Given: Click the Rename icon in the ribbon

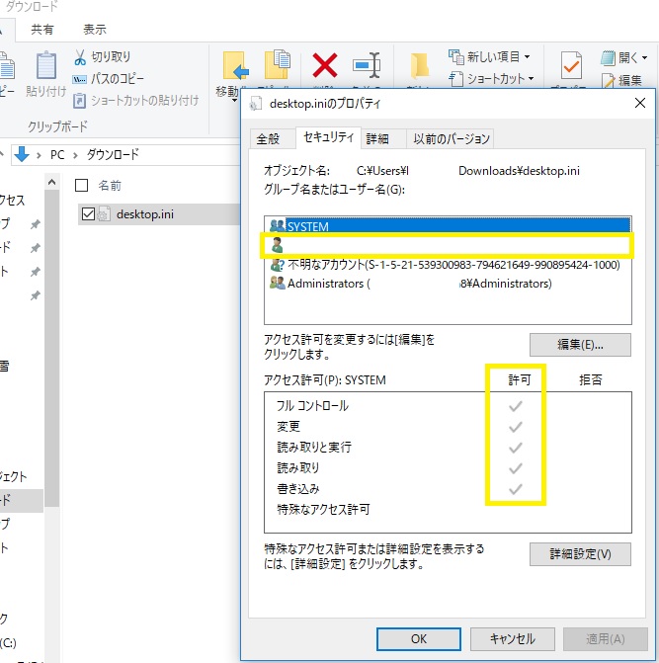Looking at the screenshot, I should pyautogui.click(x=368, y=66).
